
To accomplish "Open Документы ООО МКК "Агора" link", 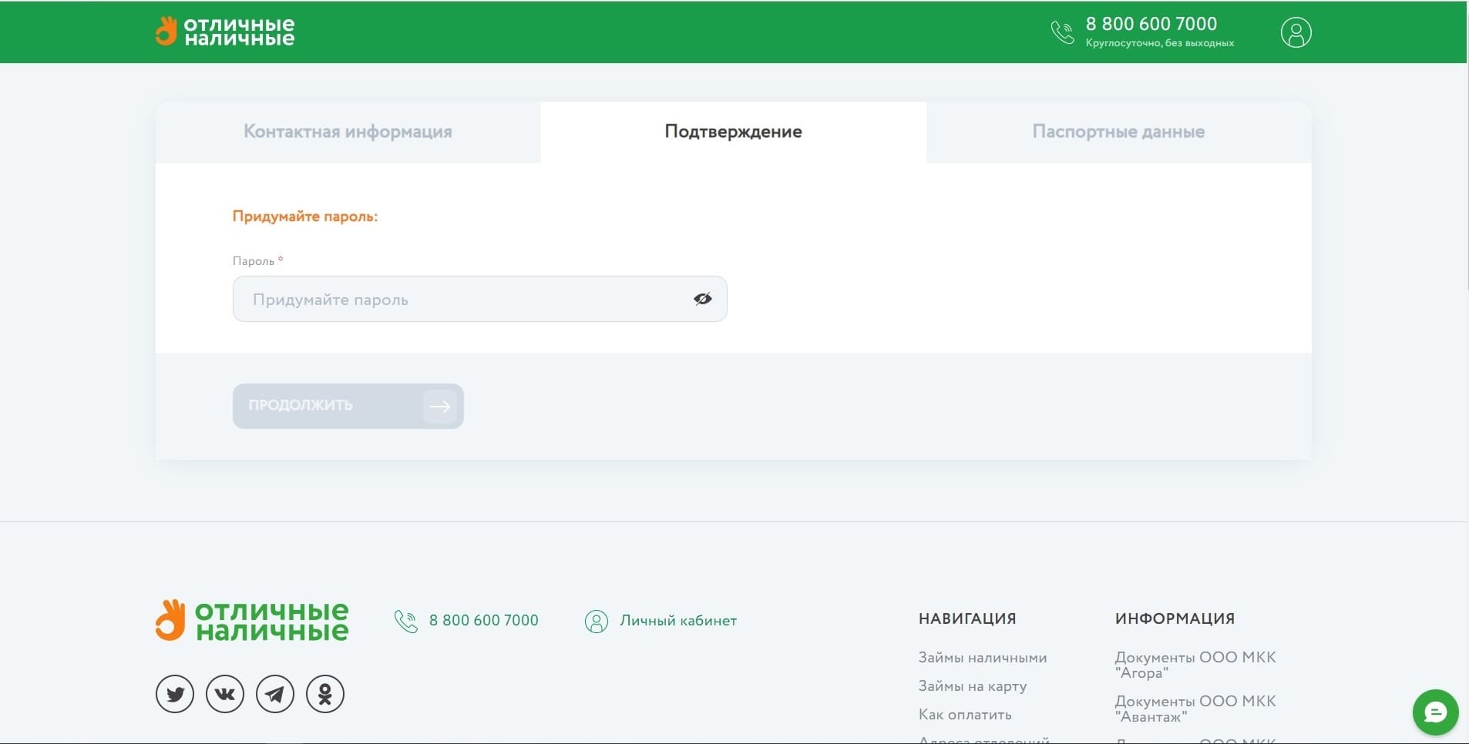I will pos(1195,665).
